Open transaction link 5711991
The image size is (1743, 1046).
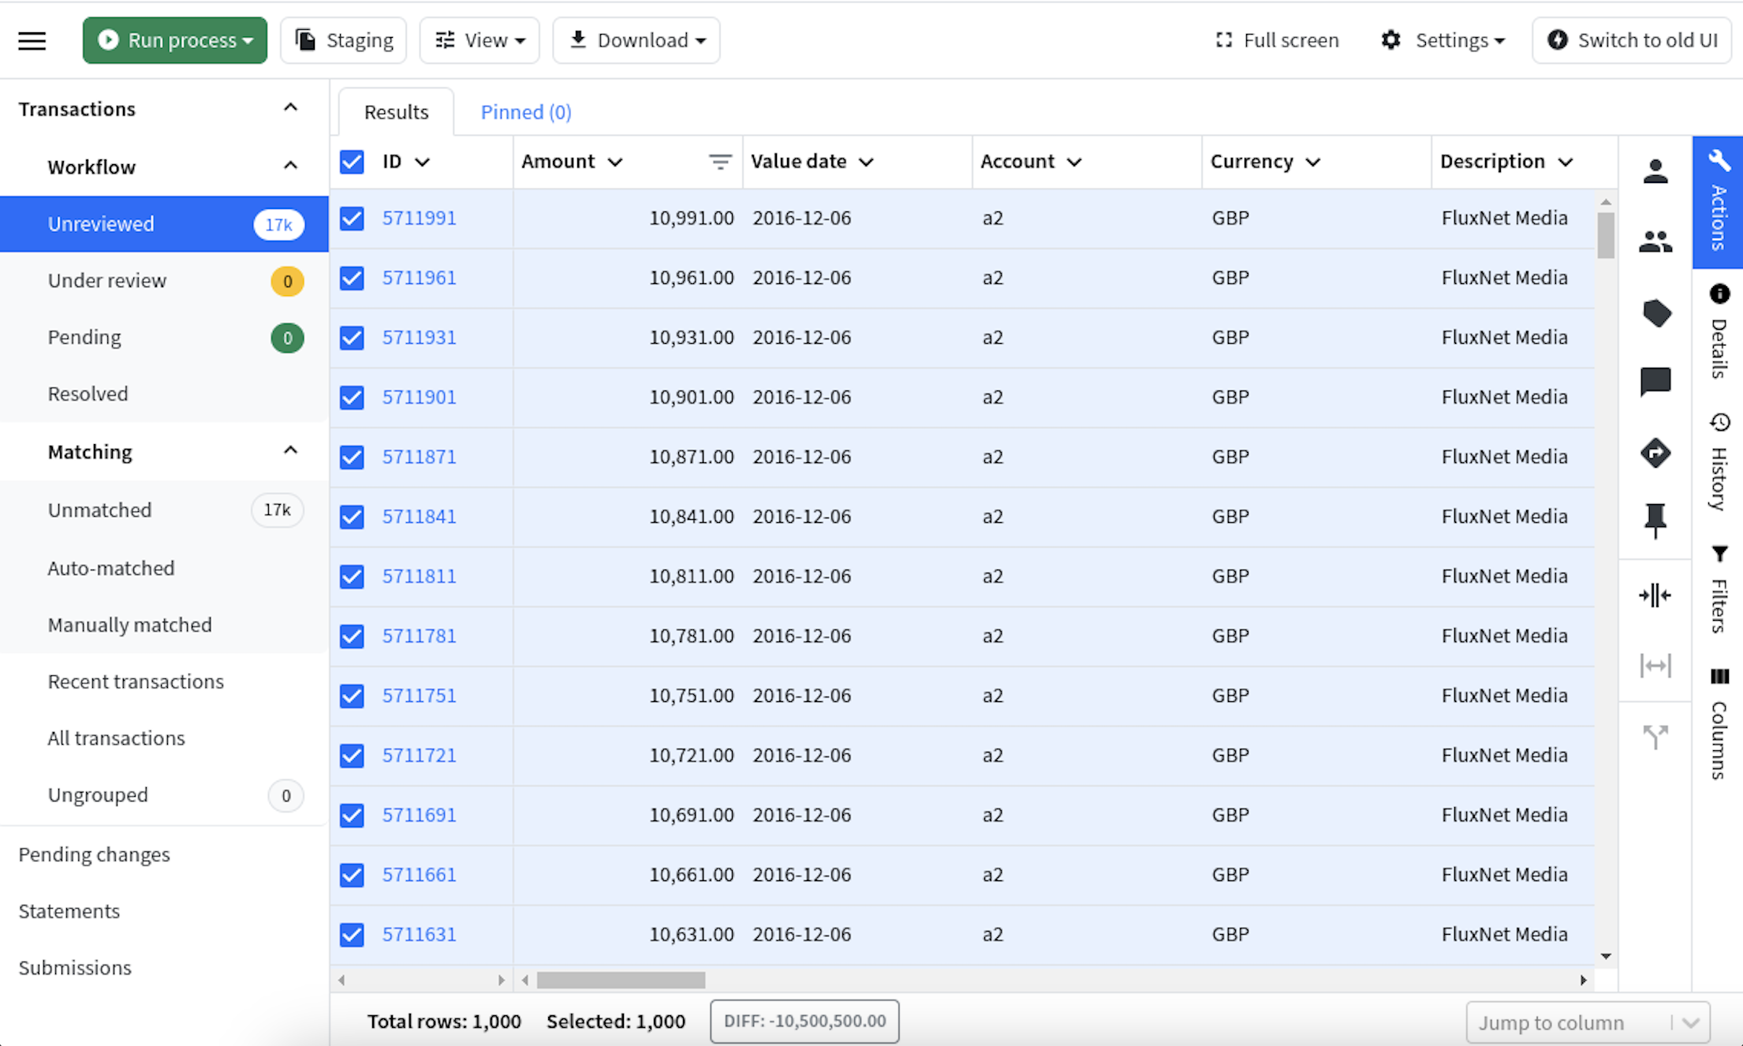419,218
